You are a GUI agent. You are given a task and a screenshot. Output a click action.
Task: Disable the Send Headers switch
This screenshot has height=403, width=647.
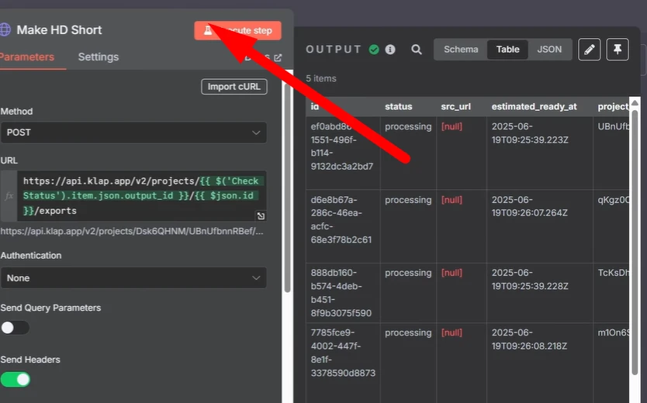[x=16, y=380]
